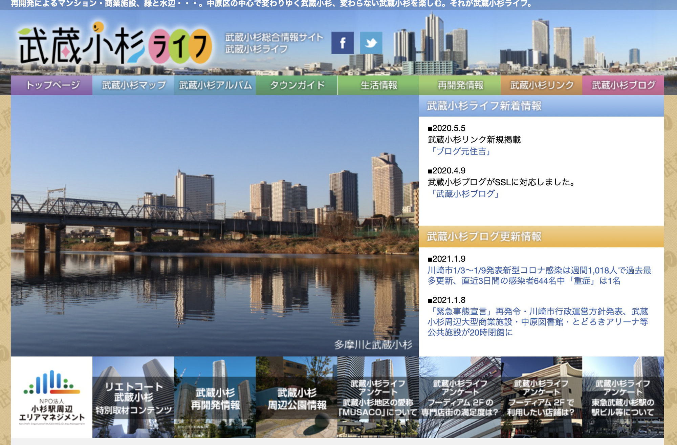Click 武蔵小杉総合情報サイト tagline text

274,37
